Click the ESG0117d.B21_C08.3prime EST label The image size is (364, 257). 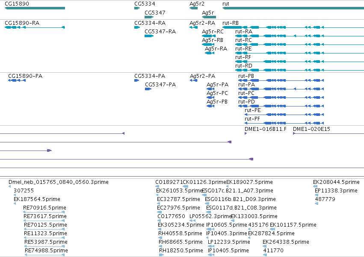tap(241, 208)
